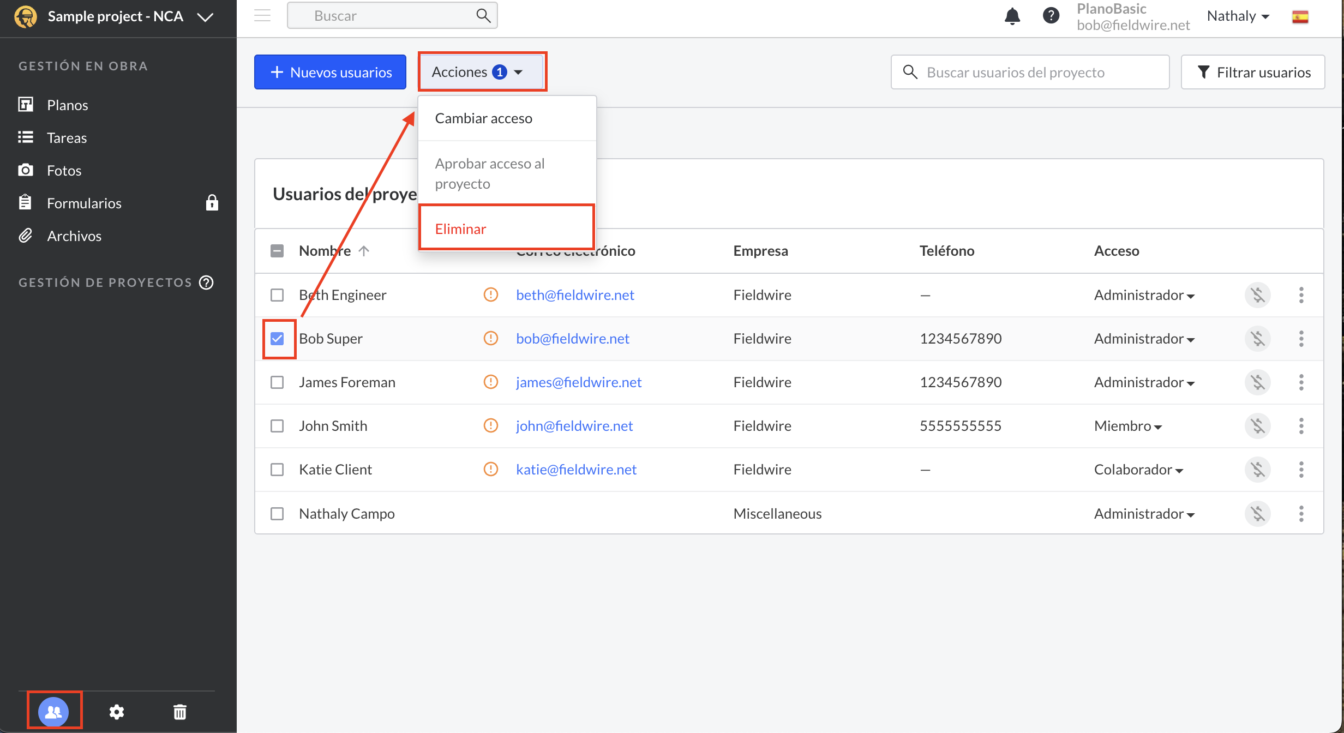Screen dimensions: 1344x733
Task: Uncheck the Bob Super checkbox
Action: 277,339
